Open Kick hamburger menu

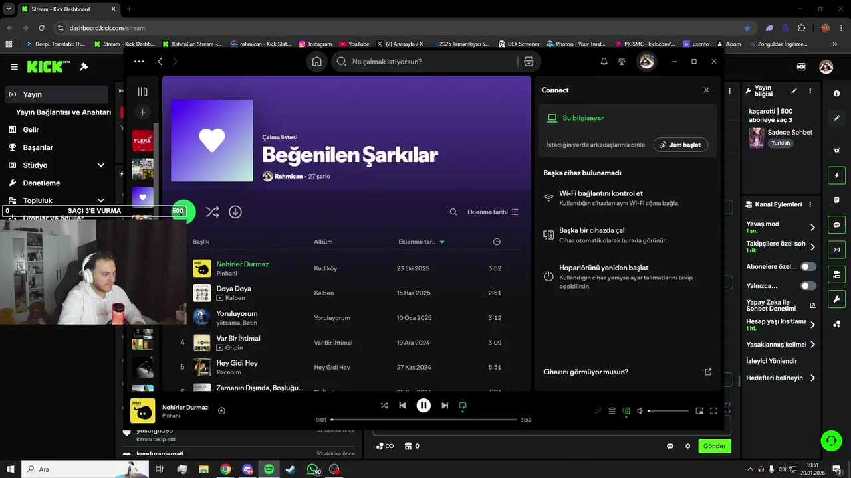tap(14, 67)
